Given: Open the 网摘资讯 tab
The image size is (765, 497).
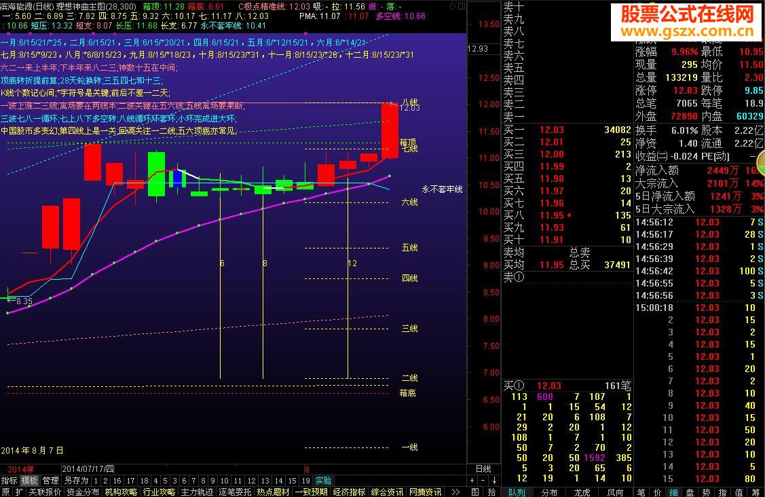Looking at the screenshot, I should pyautogui.click(x=426, y=492).
